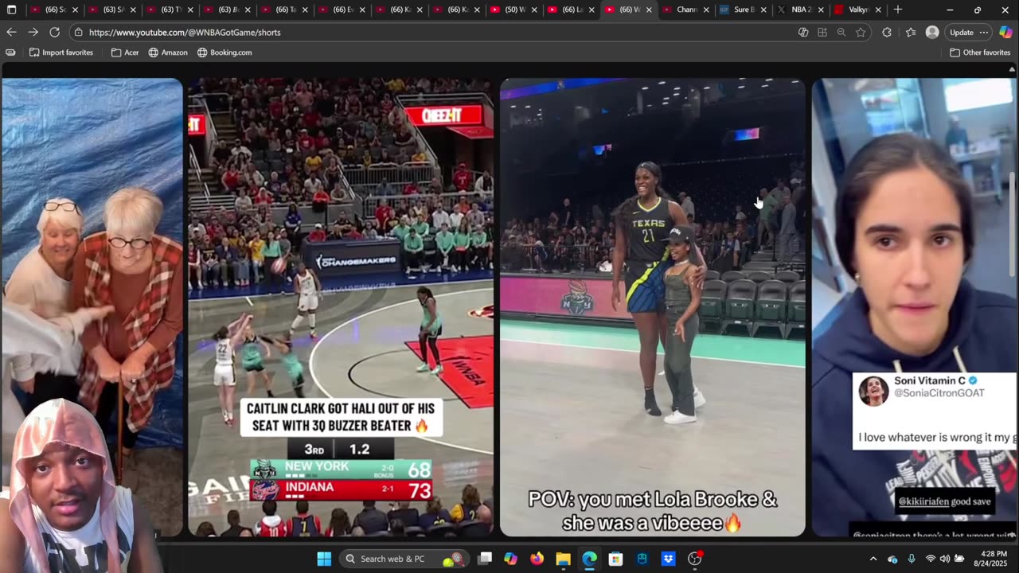Close the active (66) W tab

pos(649,10)
